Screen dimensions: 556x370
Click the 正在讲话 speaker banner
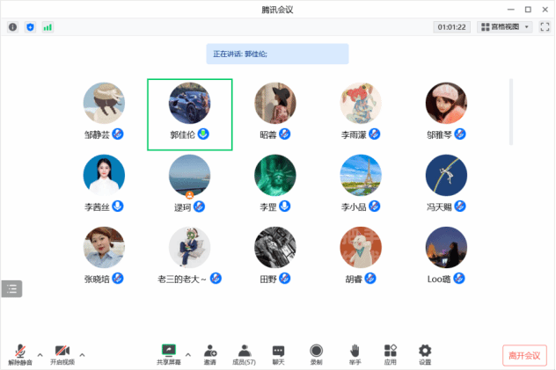277,54
